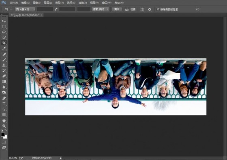Open crop overlay grid options

(x=142, y=10)
